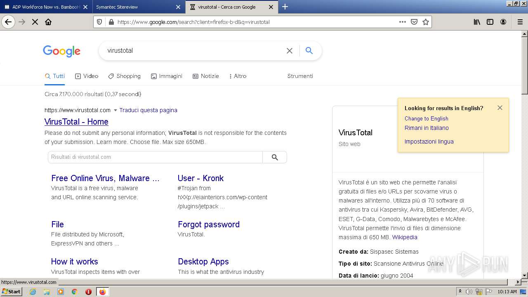528x297 pixels.
Task: Save the page to Pocket icon
Action: (x=414, y=22)
